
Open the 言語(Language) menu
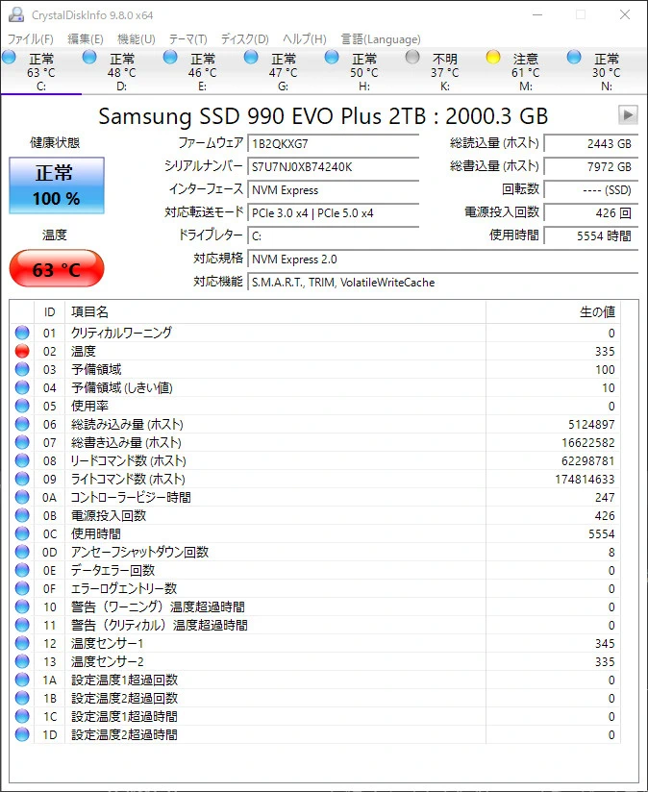(381, 38)
